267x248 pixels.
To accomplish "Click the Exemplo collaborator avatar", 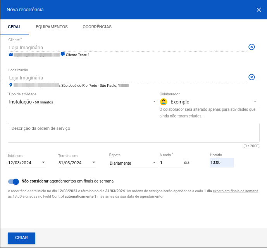I will coord(163,102).
